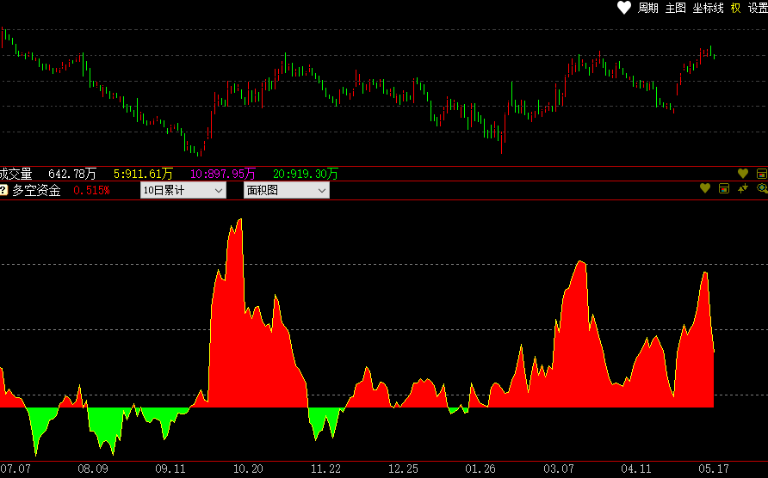Click the 多空资金 indicator label

click(36, 190)
